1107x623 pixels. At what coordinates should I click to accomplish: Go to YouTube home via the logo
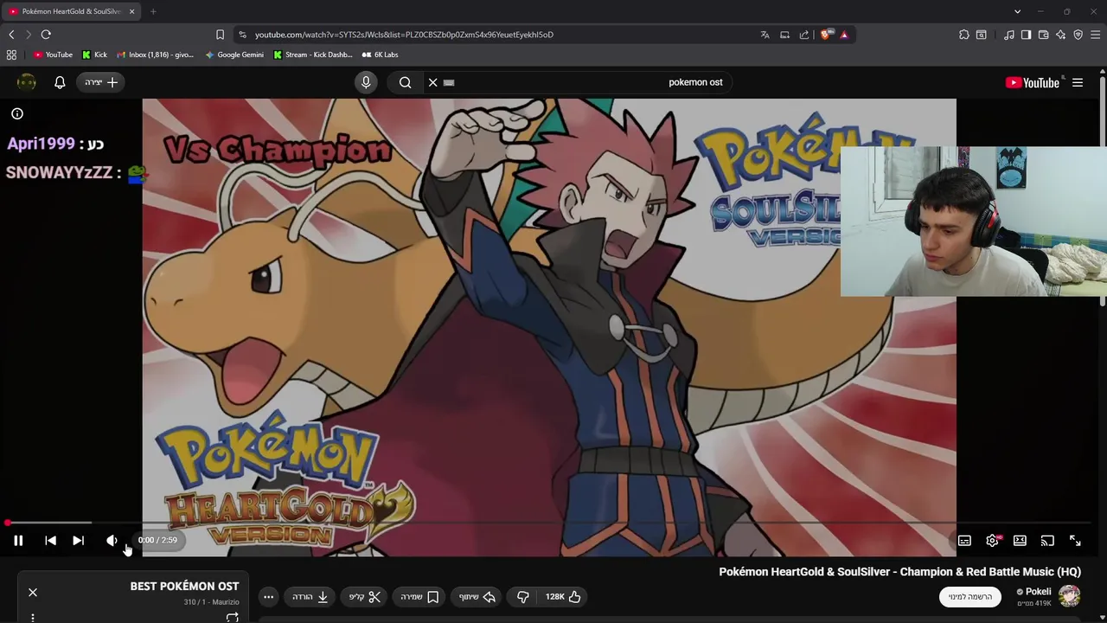(1033, 82)
